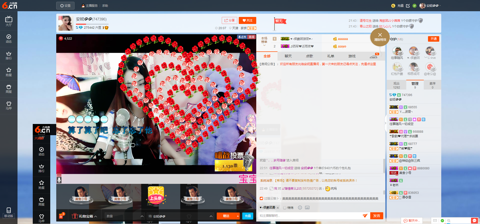This screenshot has width=480, height=224.
Task: Open the 充值点这里 link in the room notice
Action: point(368,64)
